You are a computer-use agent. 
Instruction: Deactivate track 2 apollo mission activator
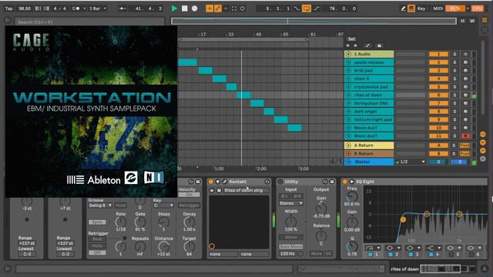pos(438,62)
